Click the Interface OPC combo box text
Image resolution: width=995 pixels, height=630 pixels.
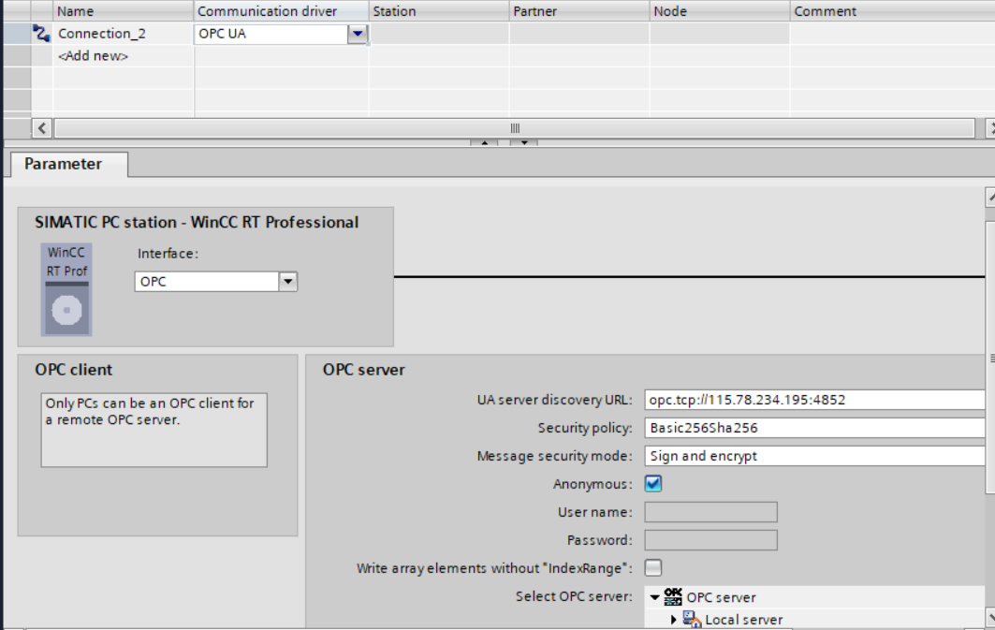click(153, 281)
